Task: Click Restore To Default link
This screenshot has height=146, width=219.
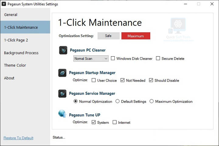Action: tap(19, 138)
